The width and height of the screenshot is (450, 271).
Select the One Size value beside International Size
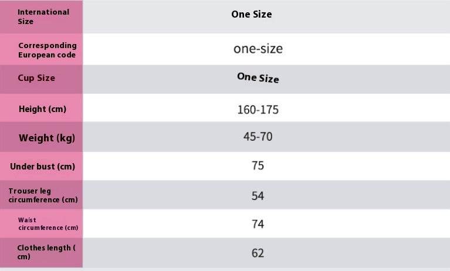(251, 15)
